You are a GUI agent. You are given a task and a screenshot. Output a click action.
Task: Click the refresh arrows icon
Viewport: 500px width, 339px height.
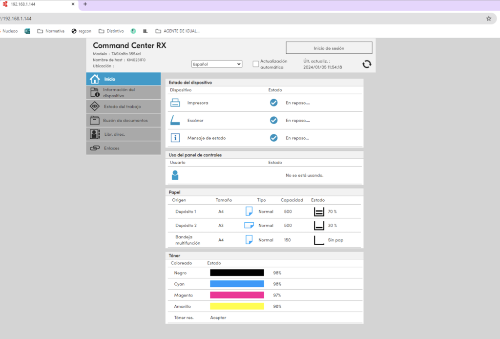click(x=367, y=64)
